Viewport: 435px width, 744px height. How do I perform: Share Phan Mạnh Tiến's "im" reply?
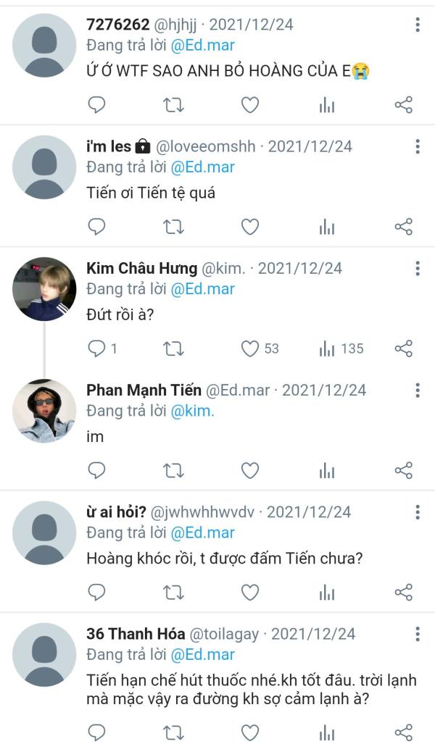tap(404, 471)
